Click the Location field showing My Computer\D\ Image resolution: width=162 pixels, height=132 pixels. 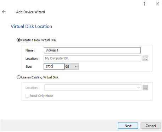click(x=93, y=58)
